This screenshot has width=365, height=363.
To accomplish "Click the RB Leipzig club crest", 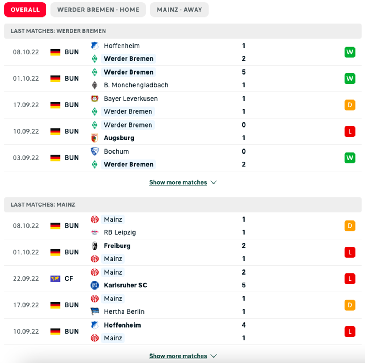I will (x=95, y=232).
